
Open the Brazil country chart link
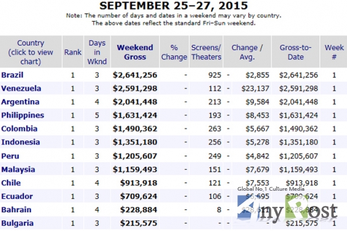(x=12, y=75)
